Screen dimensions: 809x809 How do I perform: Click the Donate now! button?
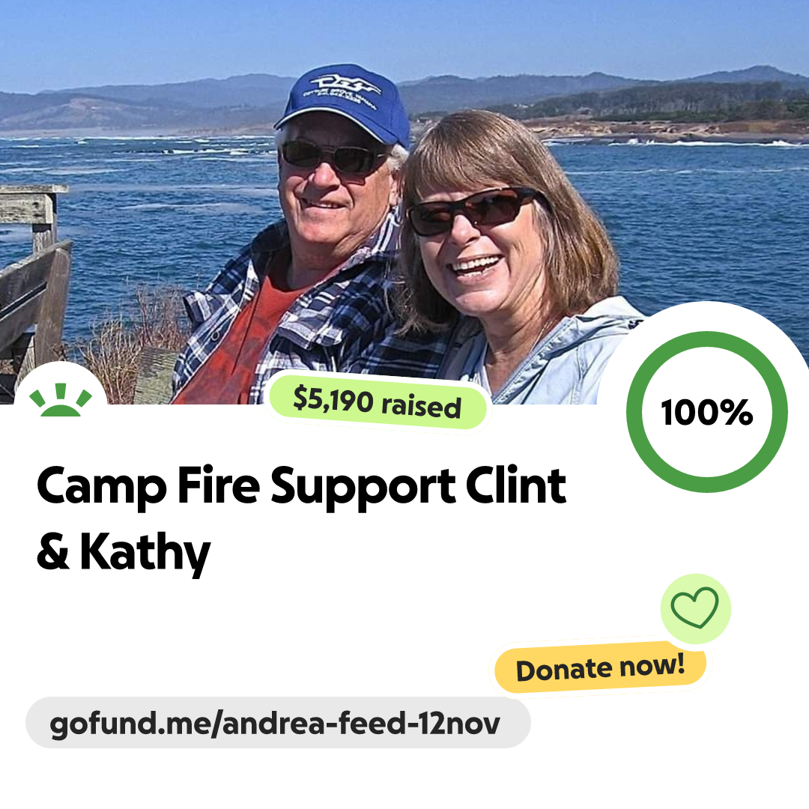pyautogui.click(x=600, y=667)
